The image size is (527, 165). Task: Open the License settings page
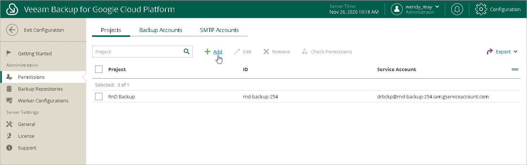click(26, 136)
